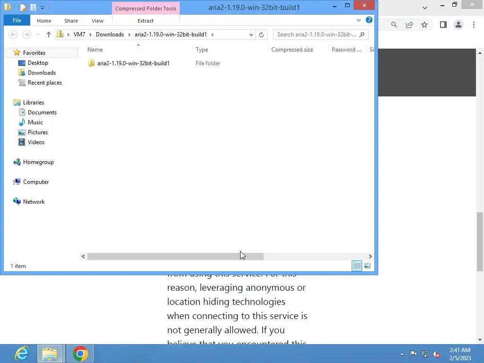Expand the ribbon with the chevron arrow

[359, 20]
